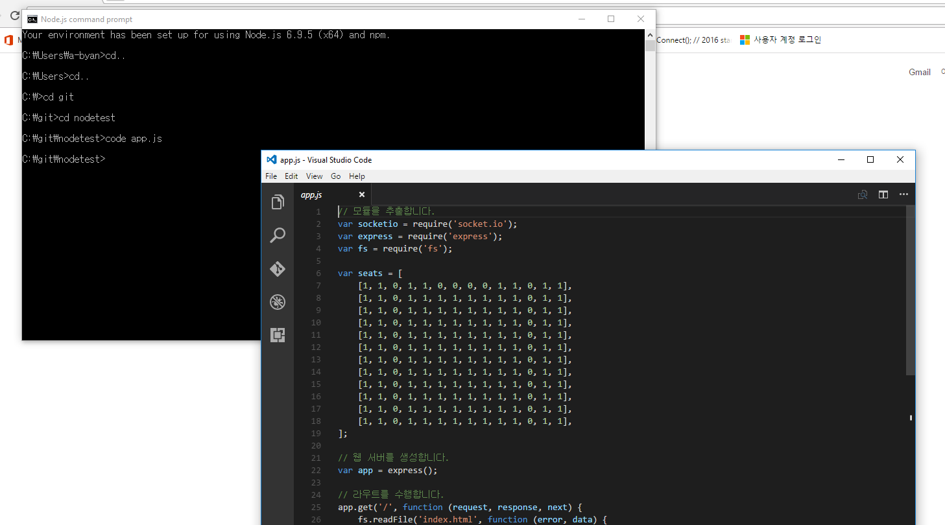Image resolution: width=945 pixels, height=525 pixels.
Task: Click the command prompt scrollbar up arrow
Action: [x=650, y=34]
